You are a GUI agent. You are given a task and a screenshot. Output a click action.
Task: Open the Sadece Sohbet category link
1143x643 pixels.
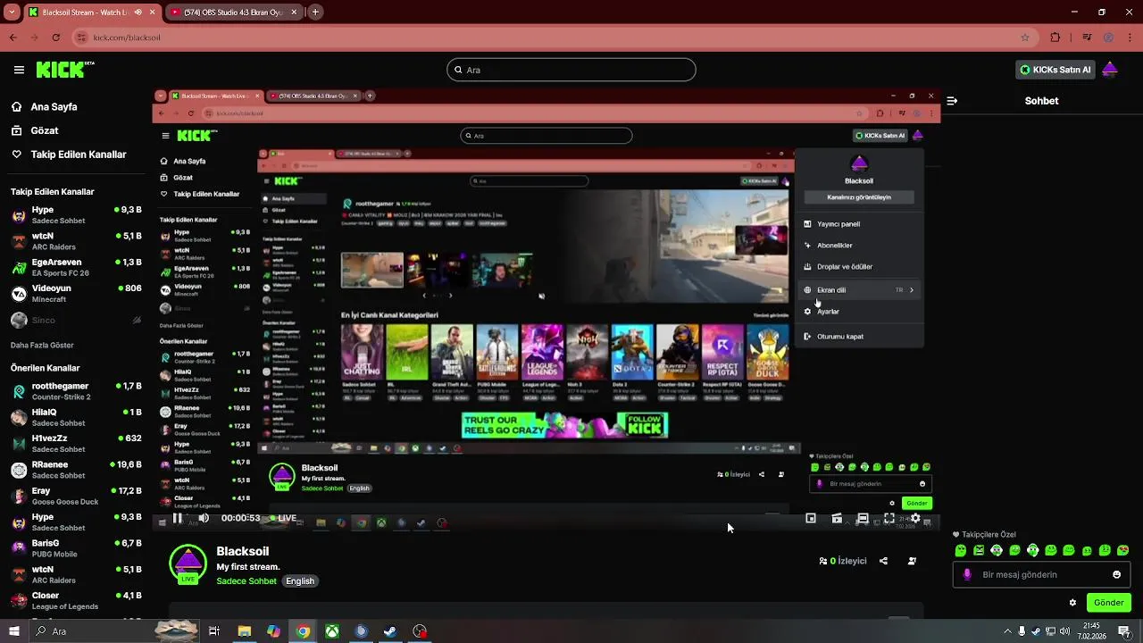[246, 580]
